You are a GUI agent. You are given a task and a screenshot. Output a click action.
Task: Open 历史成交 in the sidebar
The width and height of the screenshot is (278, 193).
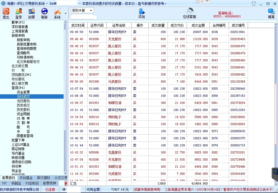23,105
